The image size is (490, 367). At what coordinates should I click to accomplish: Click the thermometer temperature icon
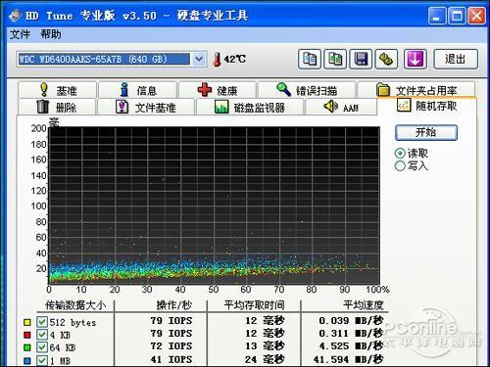pos(217,59)
